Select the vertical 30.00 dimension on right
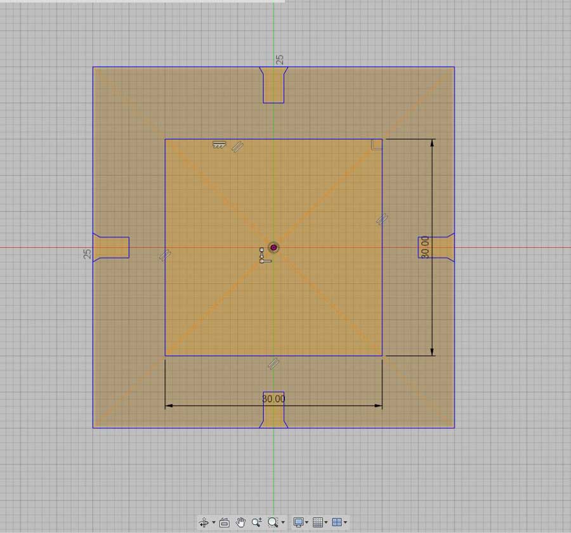 (425, 247)
